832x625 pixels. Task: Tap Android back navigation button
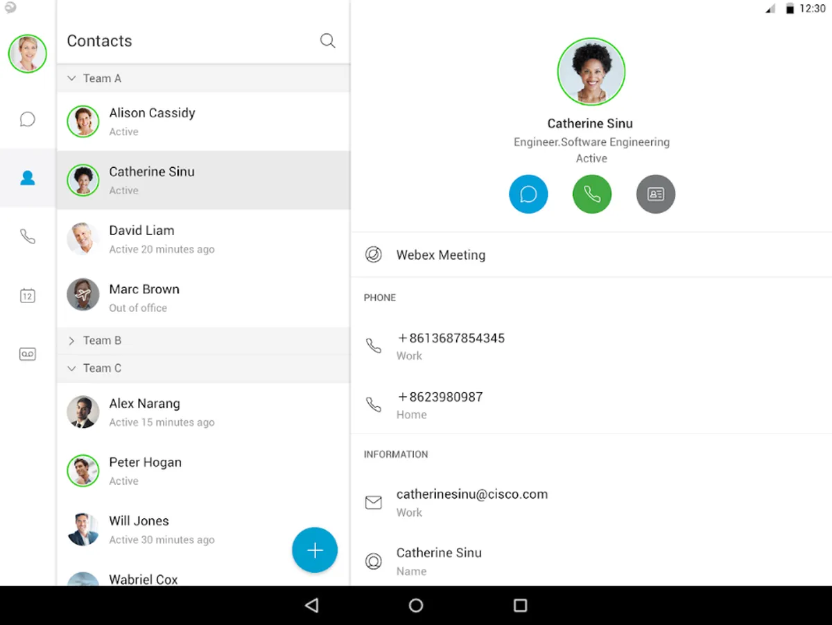[312, 606]
